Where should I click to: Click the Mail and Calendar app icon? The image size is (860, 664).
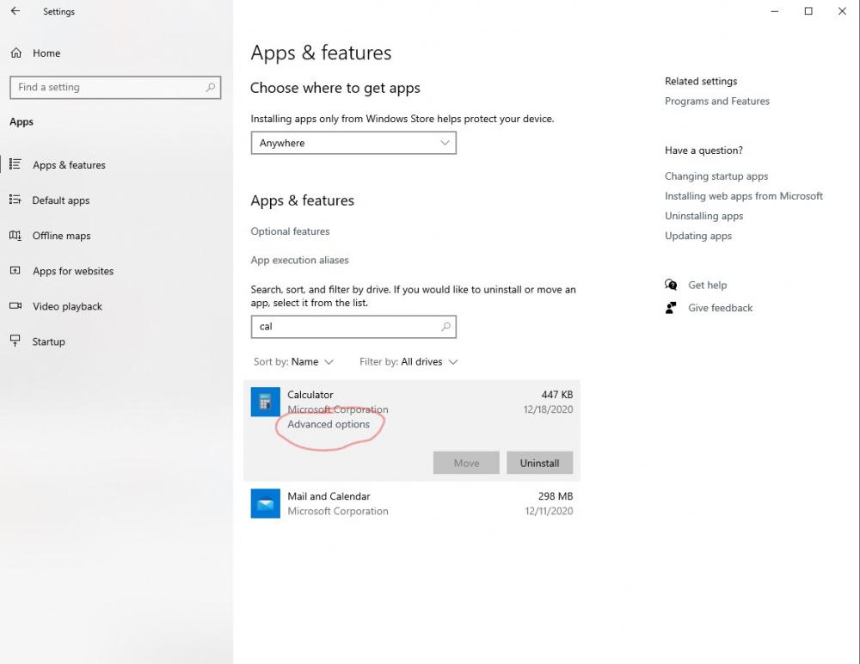click(266, 503)
